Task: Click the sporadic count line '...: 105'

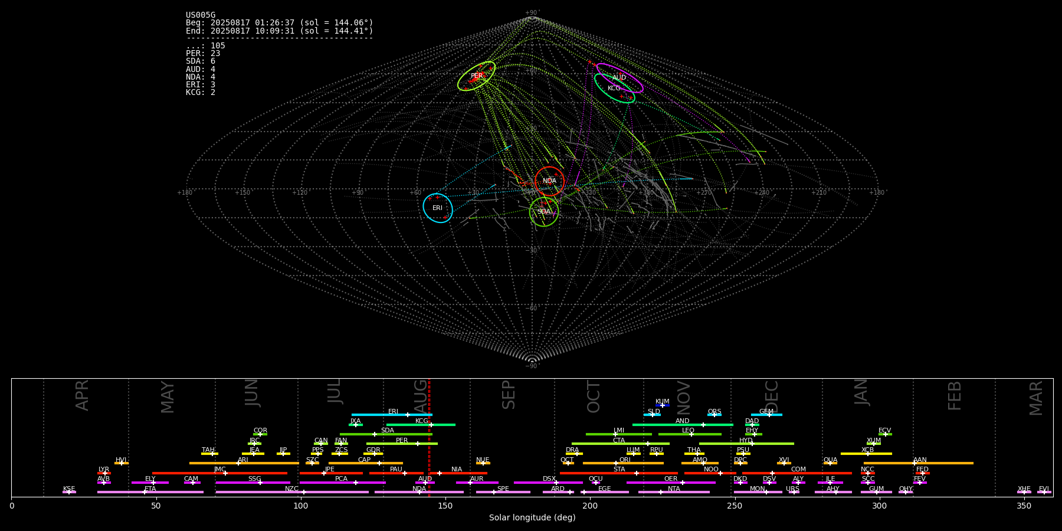Action: pos(205,46)
